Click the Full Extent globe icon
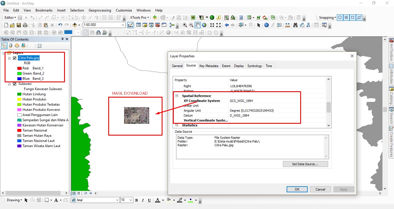The height and width of the screenshot is (209, 394). [x=204, y=25]
